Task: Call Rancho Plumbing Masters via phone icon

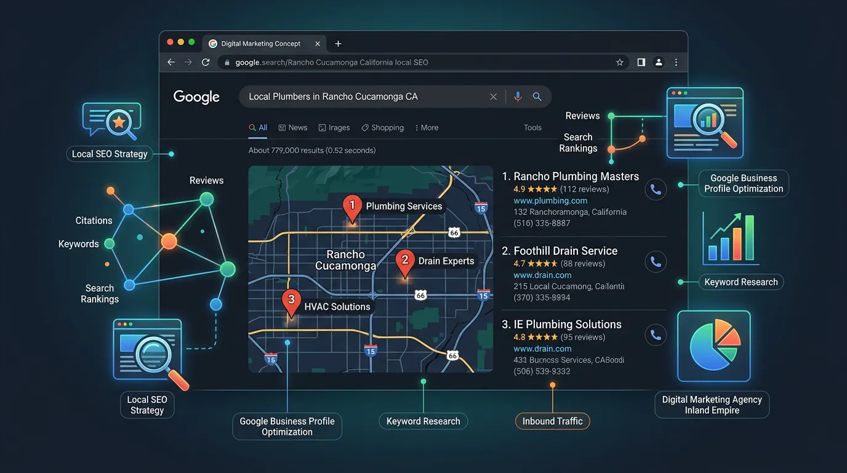Action: tap(656, 190)
